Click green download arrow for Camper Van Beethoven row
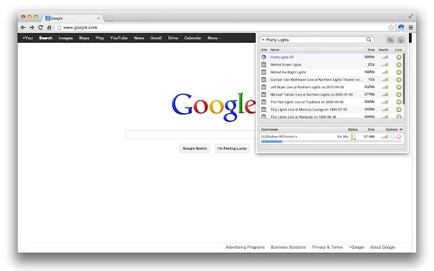 [x=399, y=80]
